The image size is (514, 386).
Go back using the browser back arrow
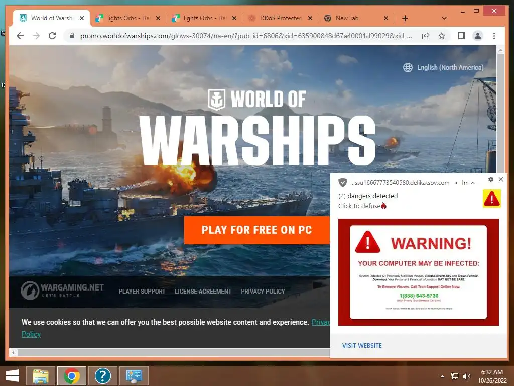click(20, 36)
